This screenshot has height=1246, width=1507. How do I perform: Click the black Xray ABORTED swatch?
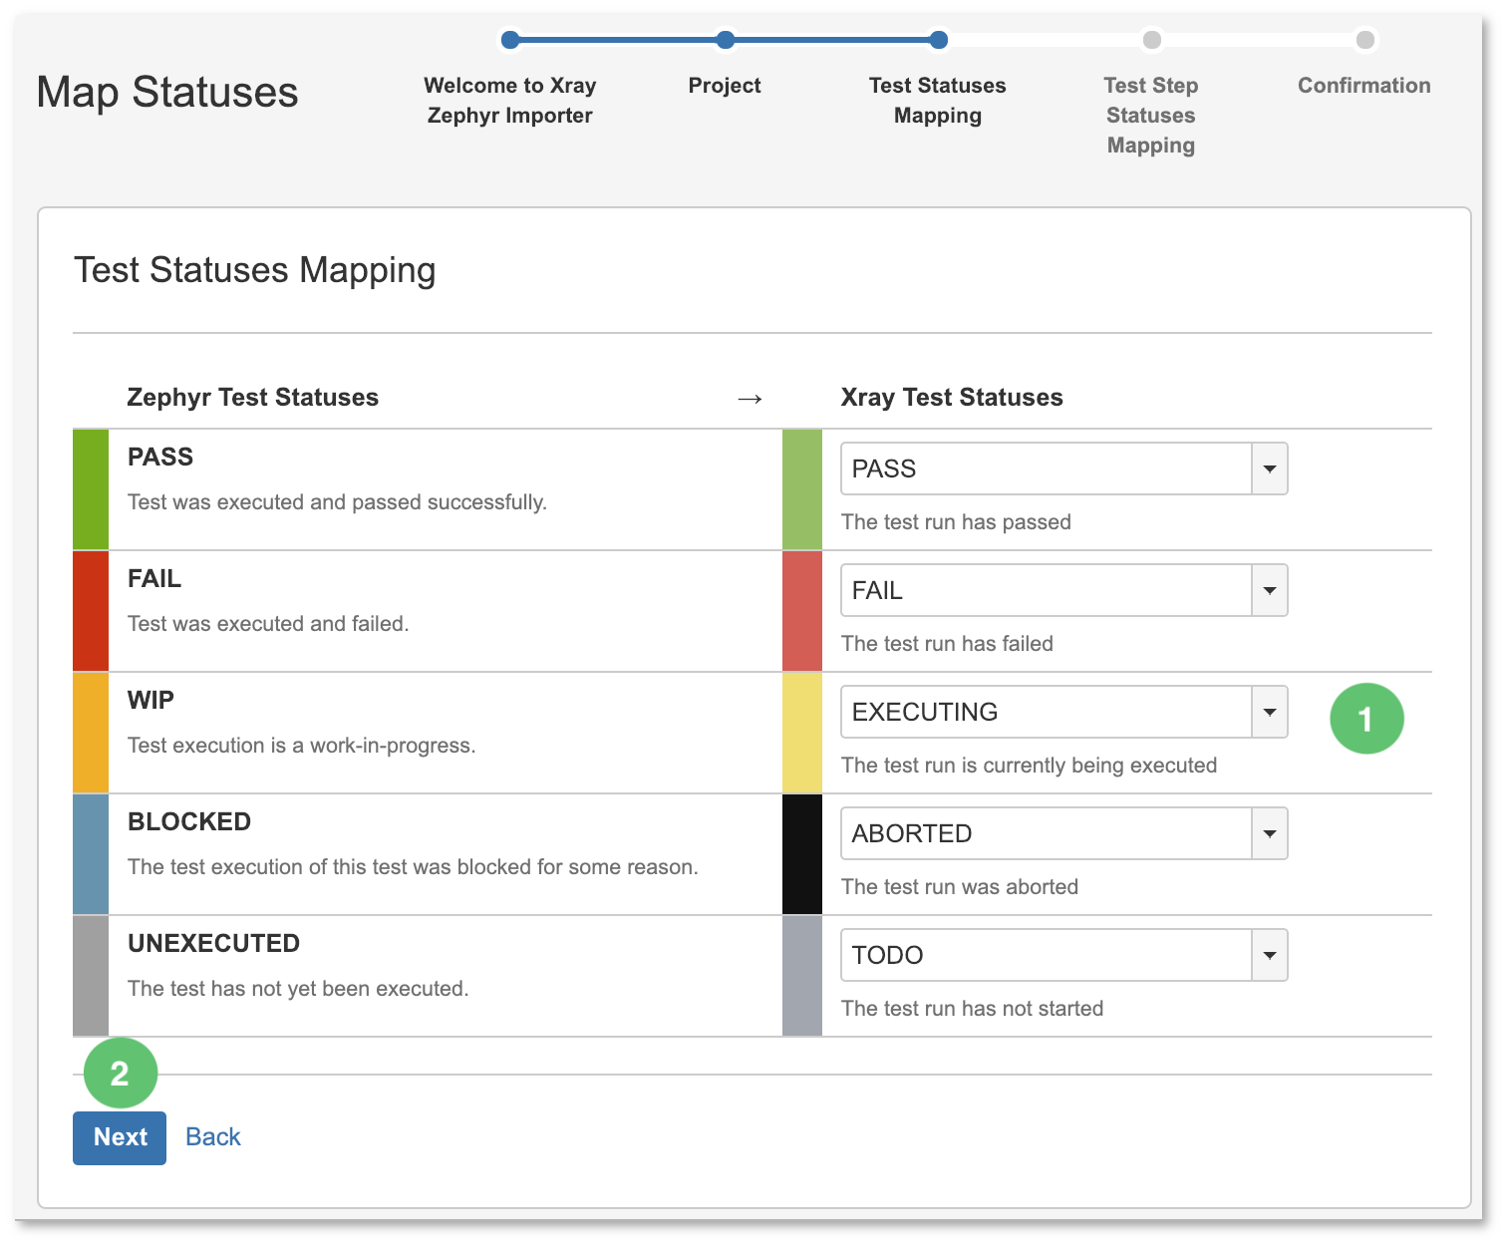(x=802, y=854)
